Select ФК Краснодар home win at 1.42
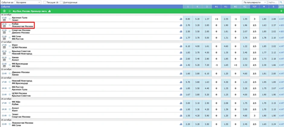Screen dimensions: 284x127 click(x=188, y=65)
